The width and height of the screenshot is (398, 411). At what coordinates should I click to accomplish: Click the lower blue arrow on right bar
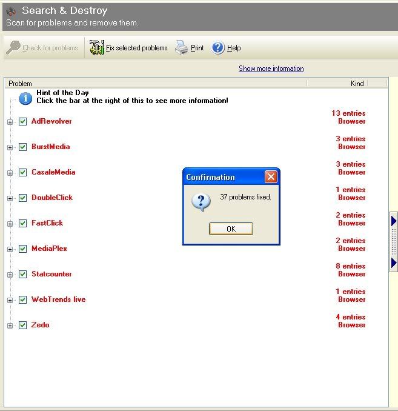[x=394, y=262]
